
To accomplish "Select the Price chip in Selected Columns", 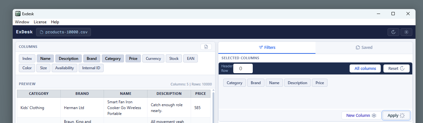I will coord(320,83).
